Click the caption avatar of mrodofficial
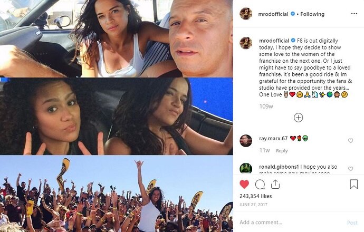This screenshot has height=232, width=364. coord(246,43)
